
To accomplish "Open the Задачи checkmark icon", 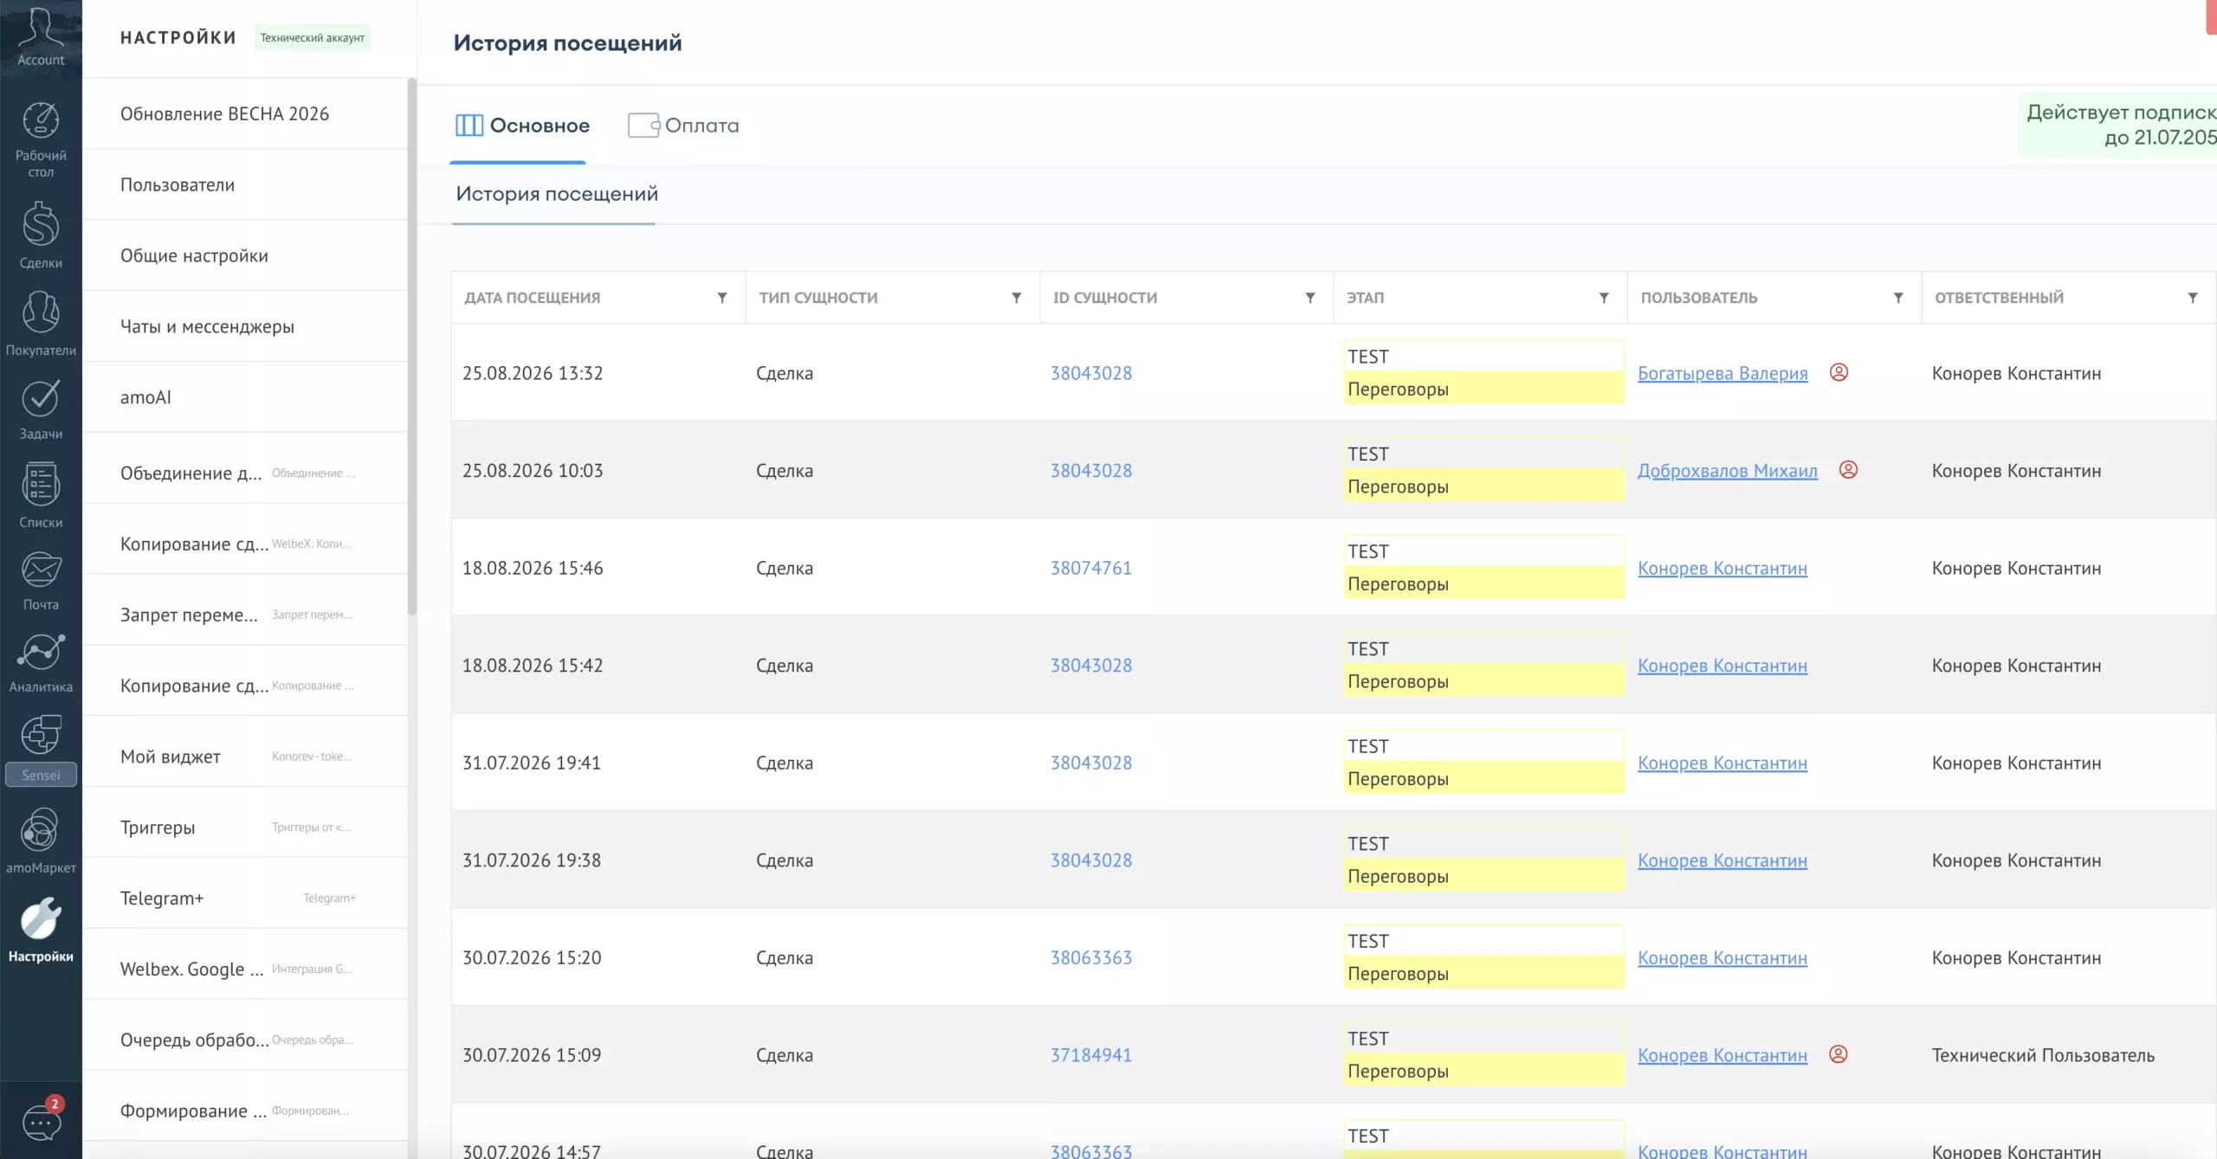I will (x=41, y=398).
